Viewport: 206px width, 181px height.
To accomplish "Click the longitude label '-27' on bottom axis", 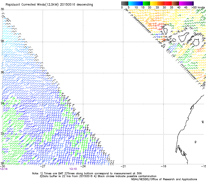I will 43,166.
